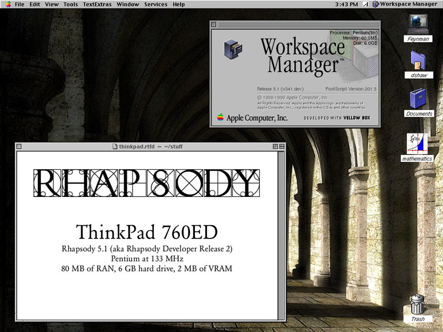Click the Processor: Pentium(tm) line

point(353,33)
